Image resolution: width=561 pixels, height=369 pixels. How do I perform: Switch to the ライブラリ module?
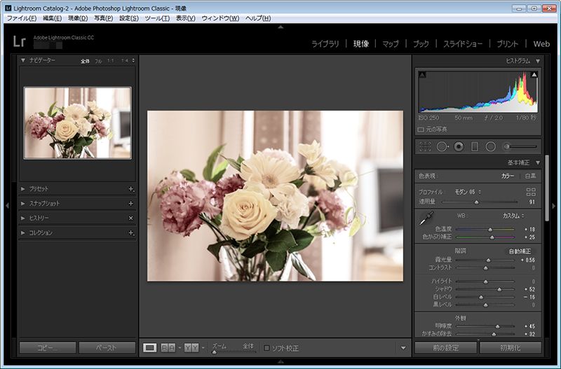point(325,43)
